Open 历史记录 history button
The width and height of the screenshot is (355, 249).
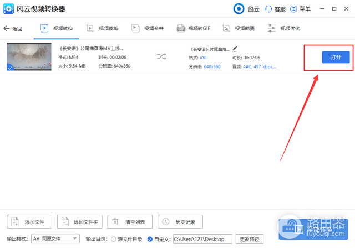pyautogui.click(x=180, y=222)
